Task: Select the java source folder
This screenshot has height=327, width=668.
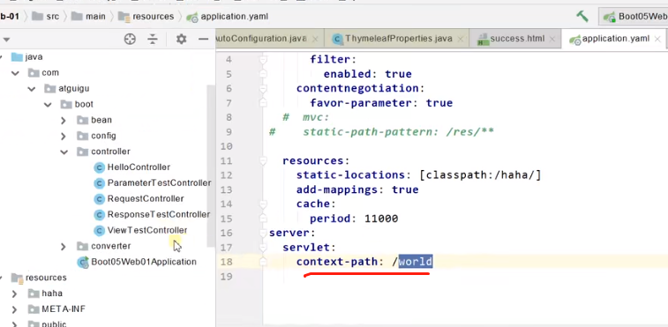Action: [x=34, y=57]
